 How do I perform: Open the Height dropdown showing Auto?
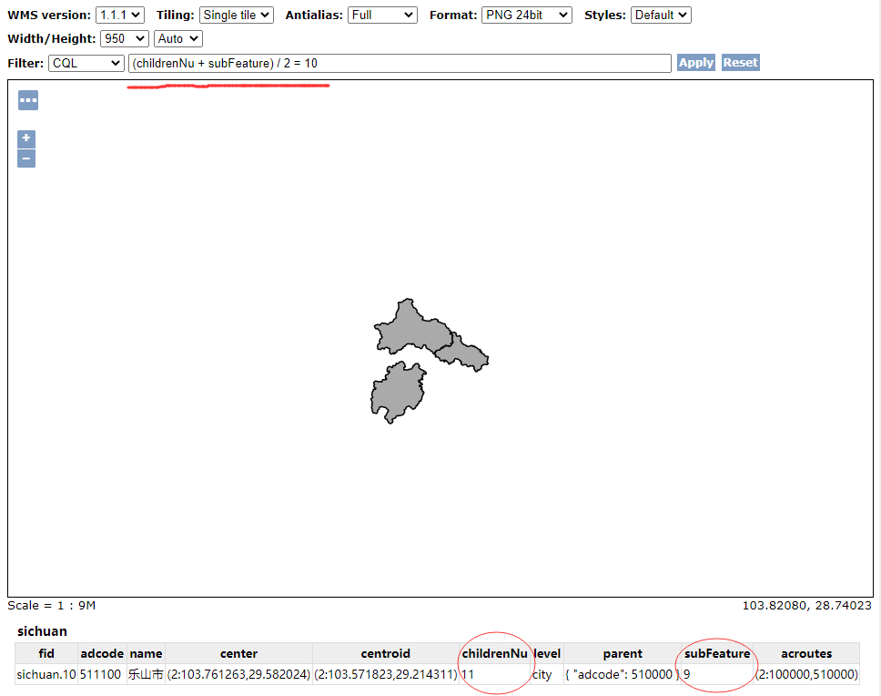pyautogui.click(x=177, y=38)
